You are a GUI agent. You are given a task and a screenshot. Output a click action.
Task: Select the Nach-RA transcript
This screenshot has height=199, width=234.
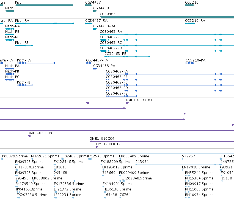(x=10, y=29)
